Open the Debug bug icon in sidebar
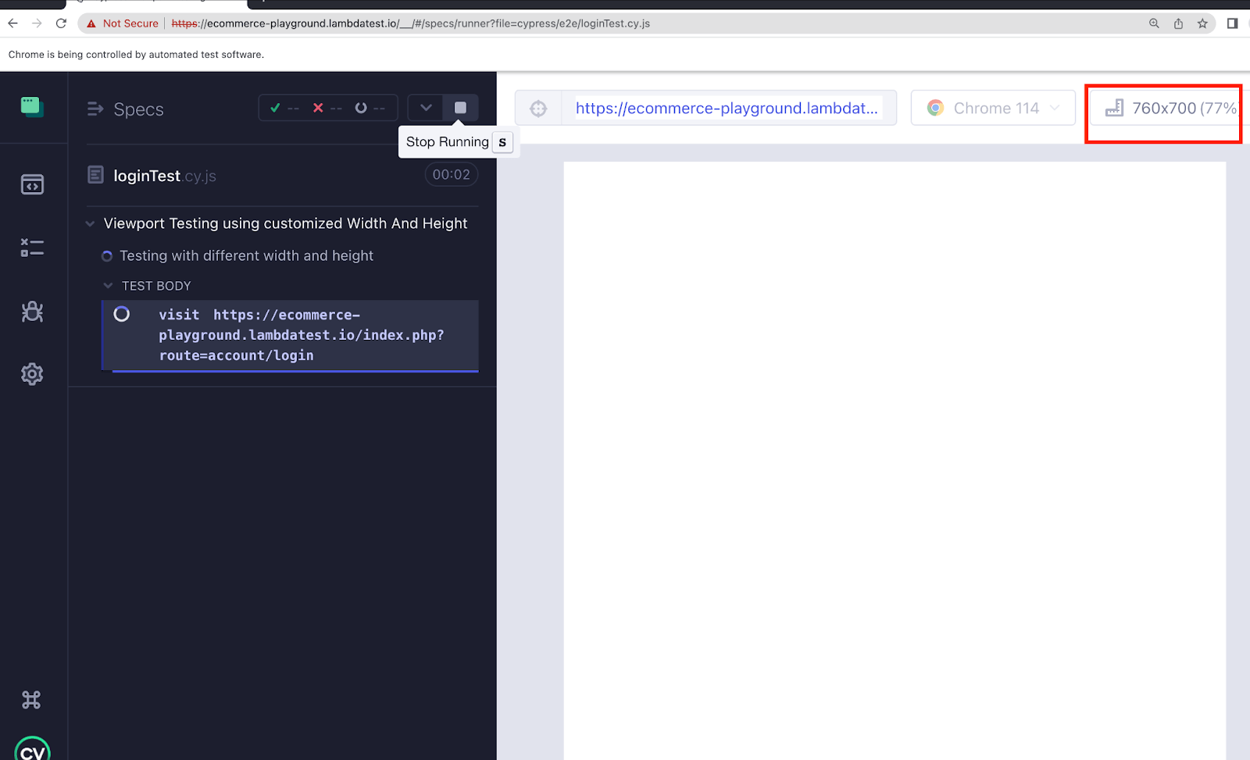The width and height of the screenshot is (1250, 760). tap(32, 312)
